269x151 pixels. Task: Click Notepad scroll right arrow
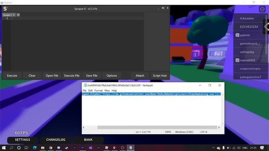[x=219, y=128]
